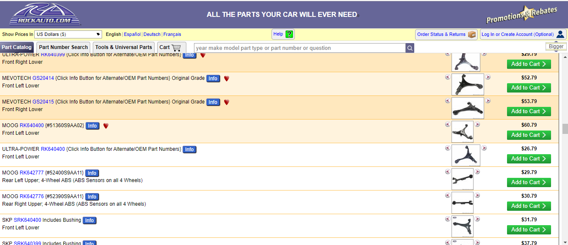Click the Bigger text size button
This screenshot has height=245, width=568.
(x=556, y=46)
